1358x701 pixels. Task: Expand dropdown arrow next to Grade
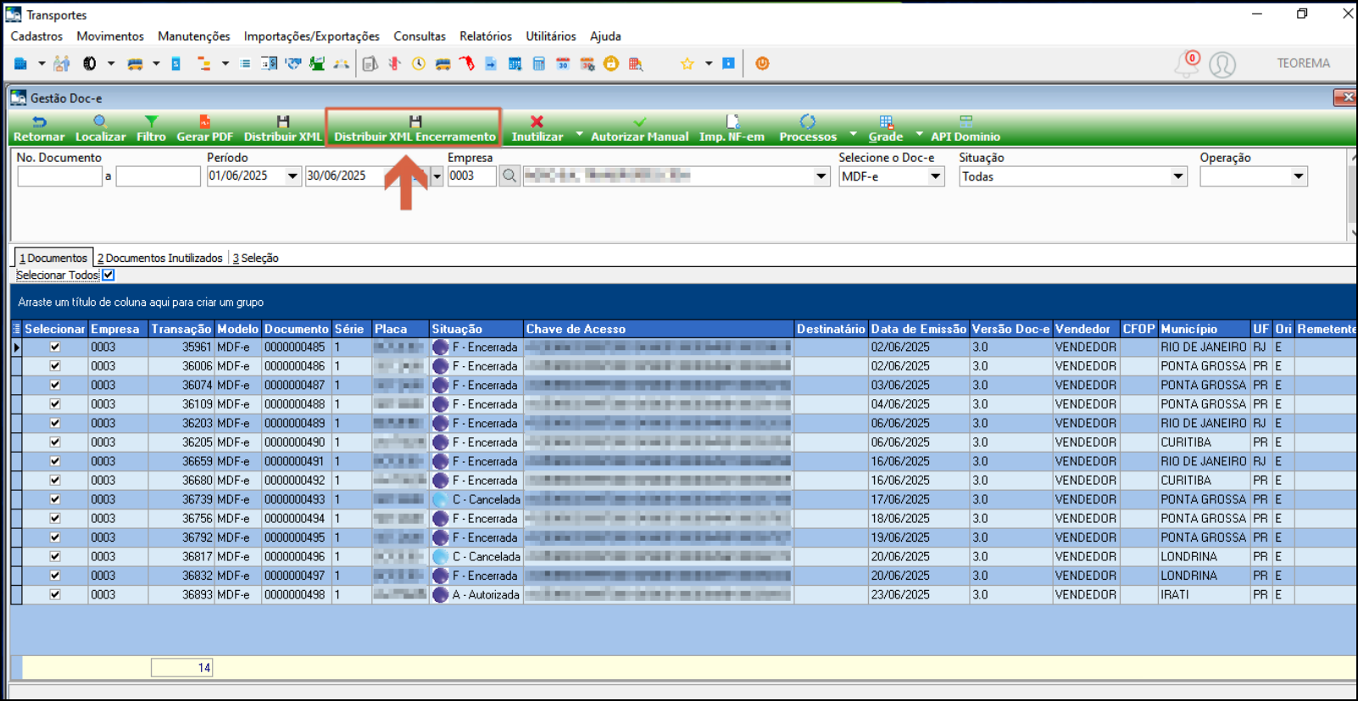(919, 133)
